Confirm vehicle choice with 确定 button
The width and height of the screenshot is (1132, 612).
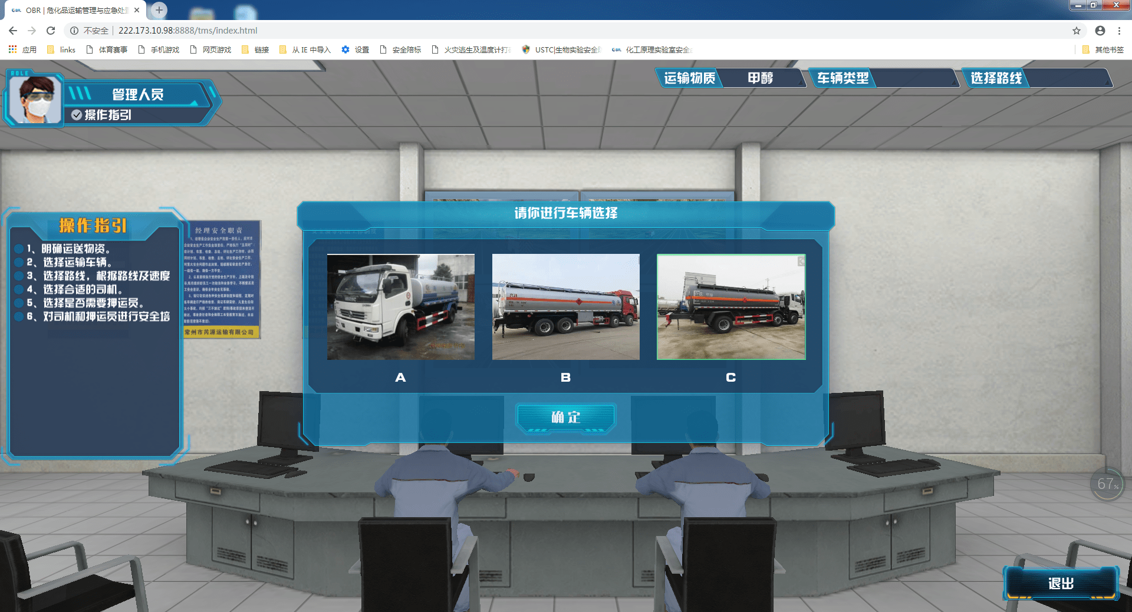click(x=565, y=418)
